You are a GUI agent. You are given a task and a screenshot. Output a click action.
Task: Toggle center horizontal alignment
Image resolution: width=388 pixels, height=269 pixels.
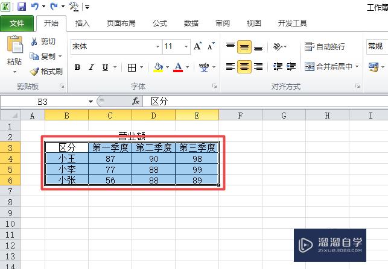pos(244,67)
